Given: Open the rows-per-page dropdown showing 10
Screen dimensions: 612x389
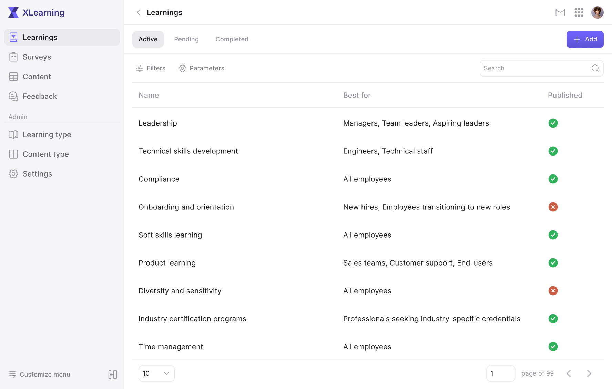Looking at the screenshot, I should coord(156,373).
